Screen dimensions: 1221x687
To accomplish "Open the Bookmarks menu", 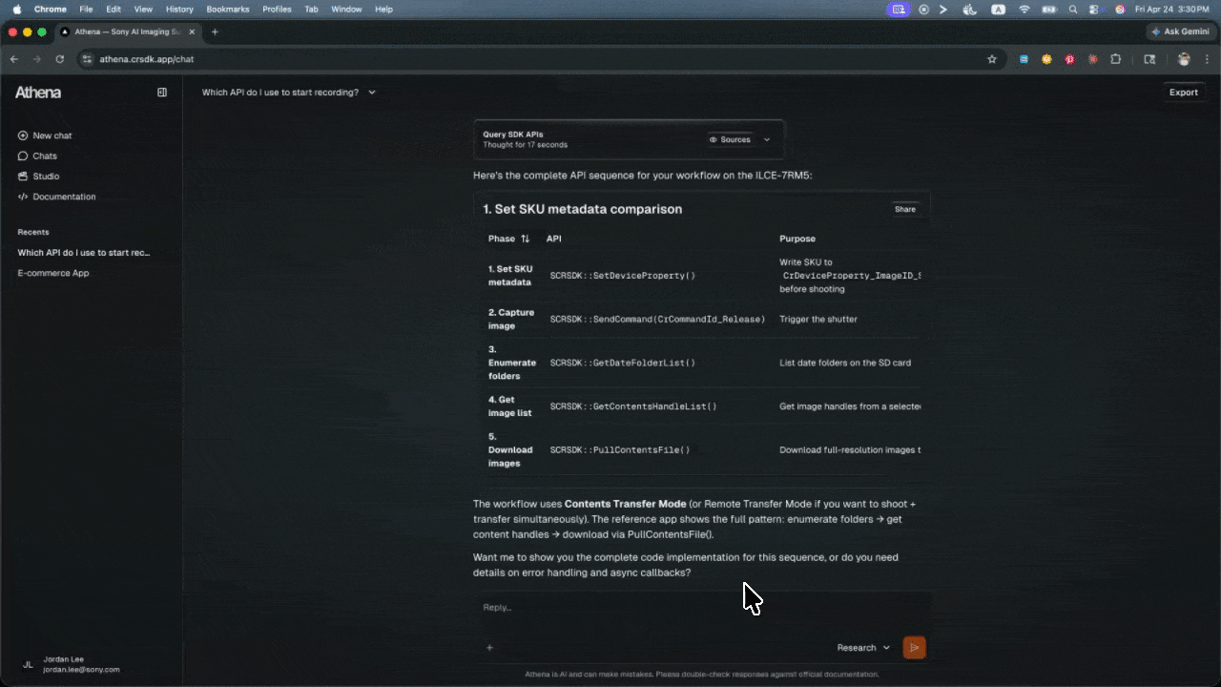I will pos(227,9).
